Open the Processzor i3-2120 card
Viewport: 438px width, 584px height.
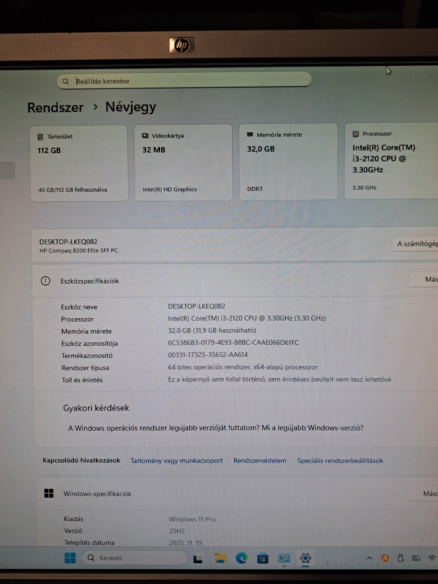[x=391, y=161]
